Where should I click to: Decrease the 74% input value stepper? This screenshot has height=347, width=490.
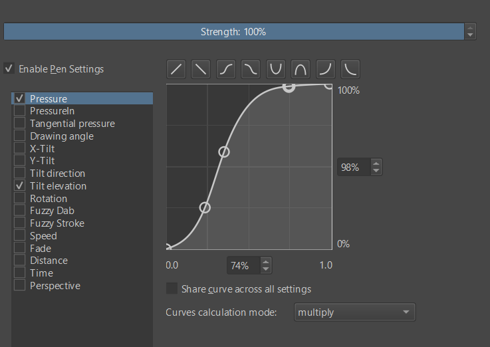266,270
